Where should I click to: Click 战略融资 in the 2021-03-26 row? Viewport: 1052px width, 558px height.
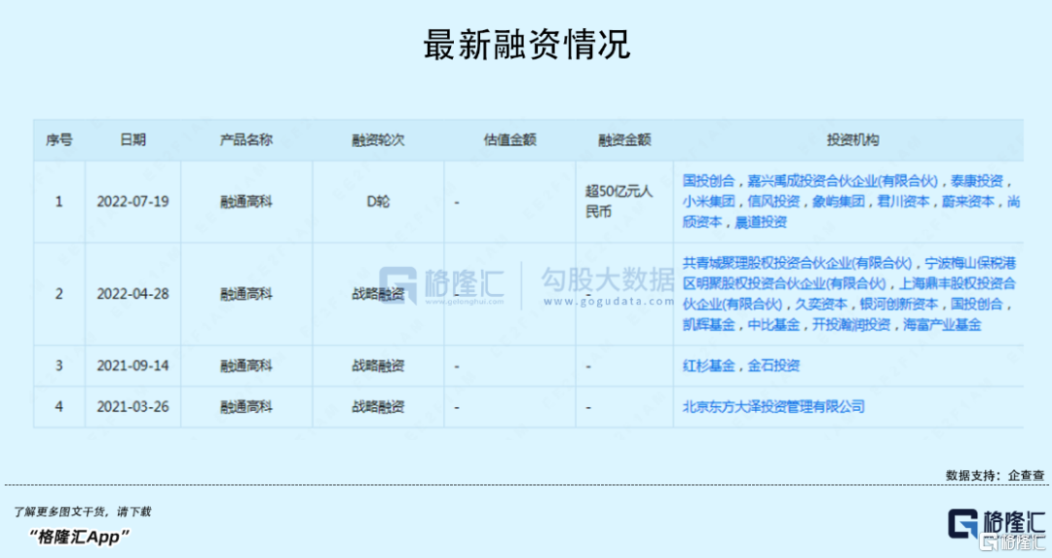(x=378, y=406)
